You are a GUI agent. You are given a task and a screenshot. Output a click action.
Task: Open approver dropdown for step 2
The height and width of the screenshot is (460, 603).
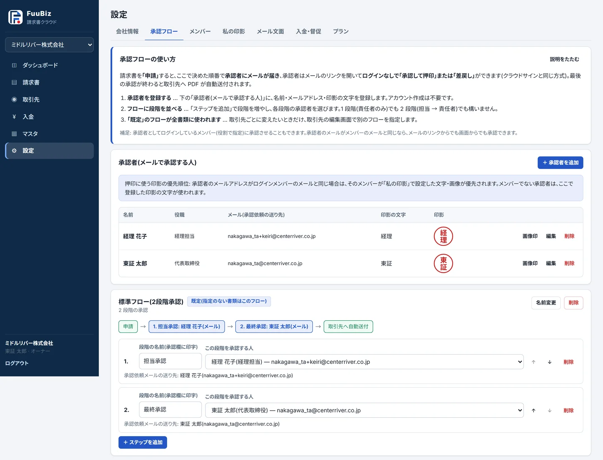[364, 410]
